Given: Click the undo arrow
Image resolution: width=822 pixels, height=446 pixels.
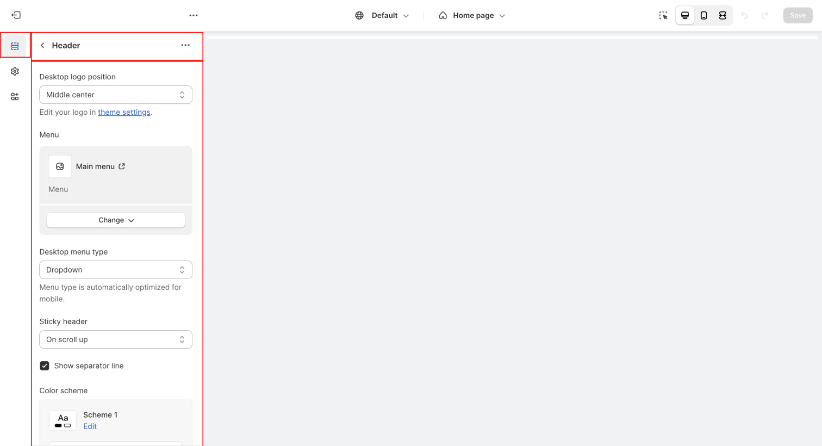Looking at the screenshot, I should [745, 15].
